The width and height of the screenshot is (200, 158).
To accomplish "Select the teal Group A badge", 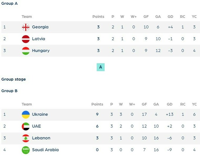I will [x=101, y=67].
